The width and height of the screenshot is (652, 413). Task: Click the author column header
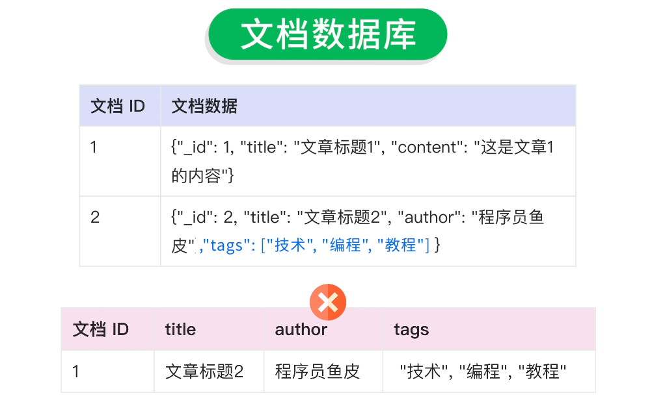(x=301, y=329)
